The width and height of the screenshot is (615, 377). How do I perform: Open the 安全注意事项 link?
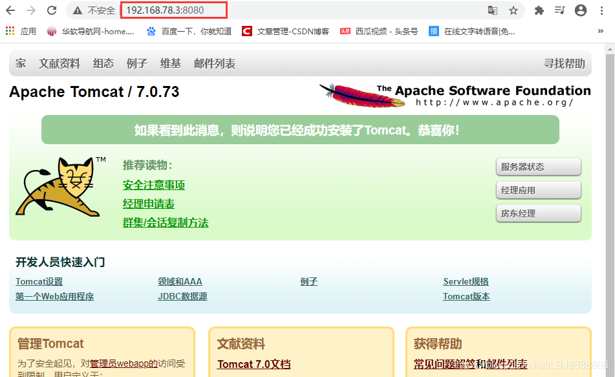click(154, 185)
